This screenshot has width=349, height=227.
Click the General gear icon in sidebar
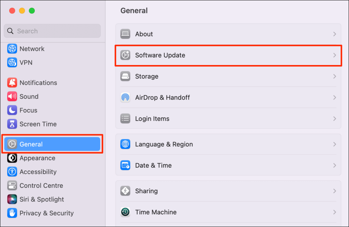point(12,144)
